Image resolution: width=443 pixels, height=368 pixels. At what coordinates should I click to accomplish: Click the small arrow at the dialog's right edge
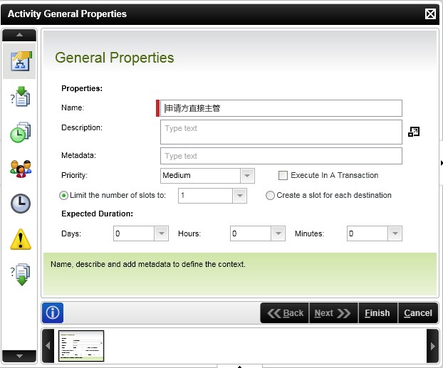coord(441,163)
